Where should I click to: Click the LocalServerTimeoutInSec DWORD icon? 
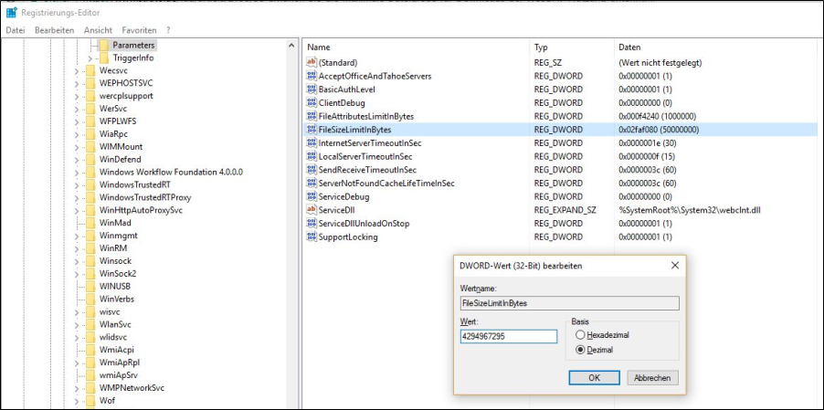click(312, 156)
